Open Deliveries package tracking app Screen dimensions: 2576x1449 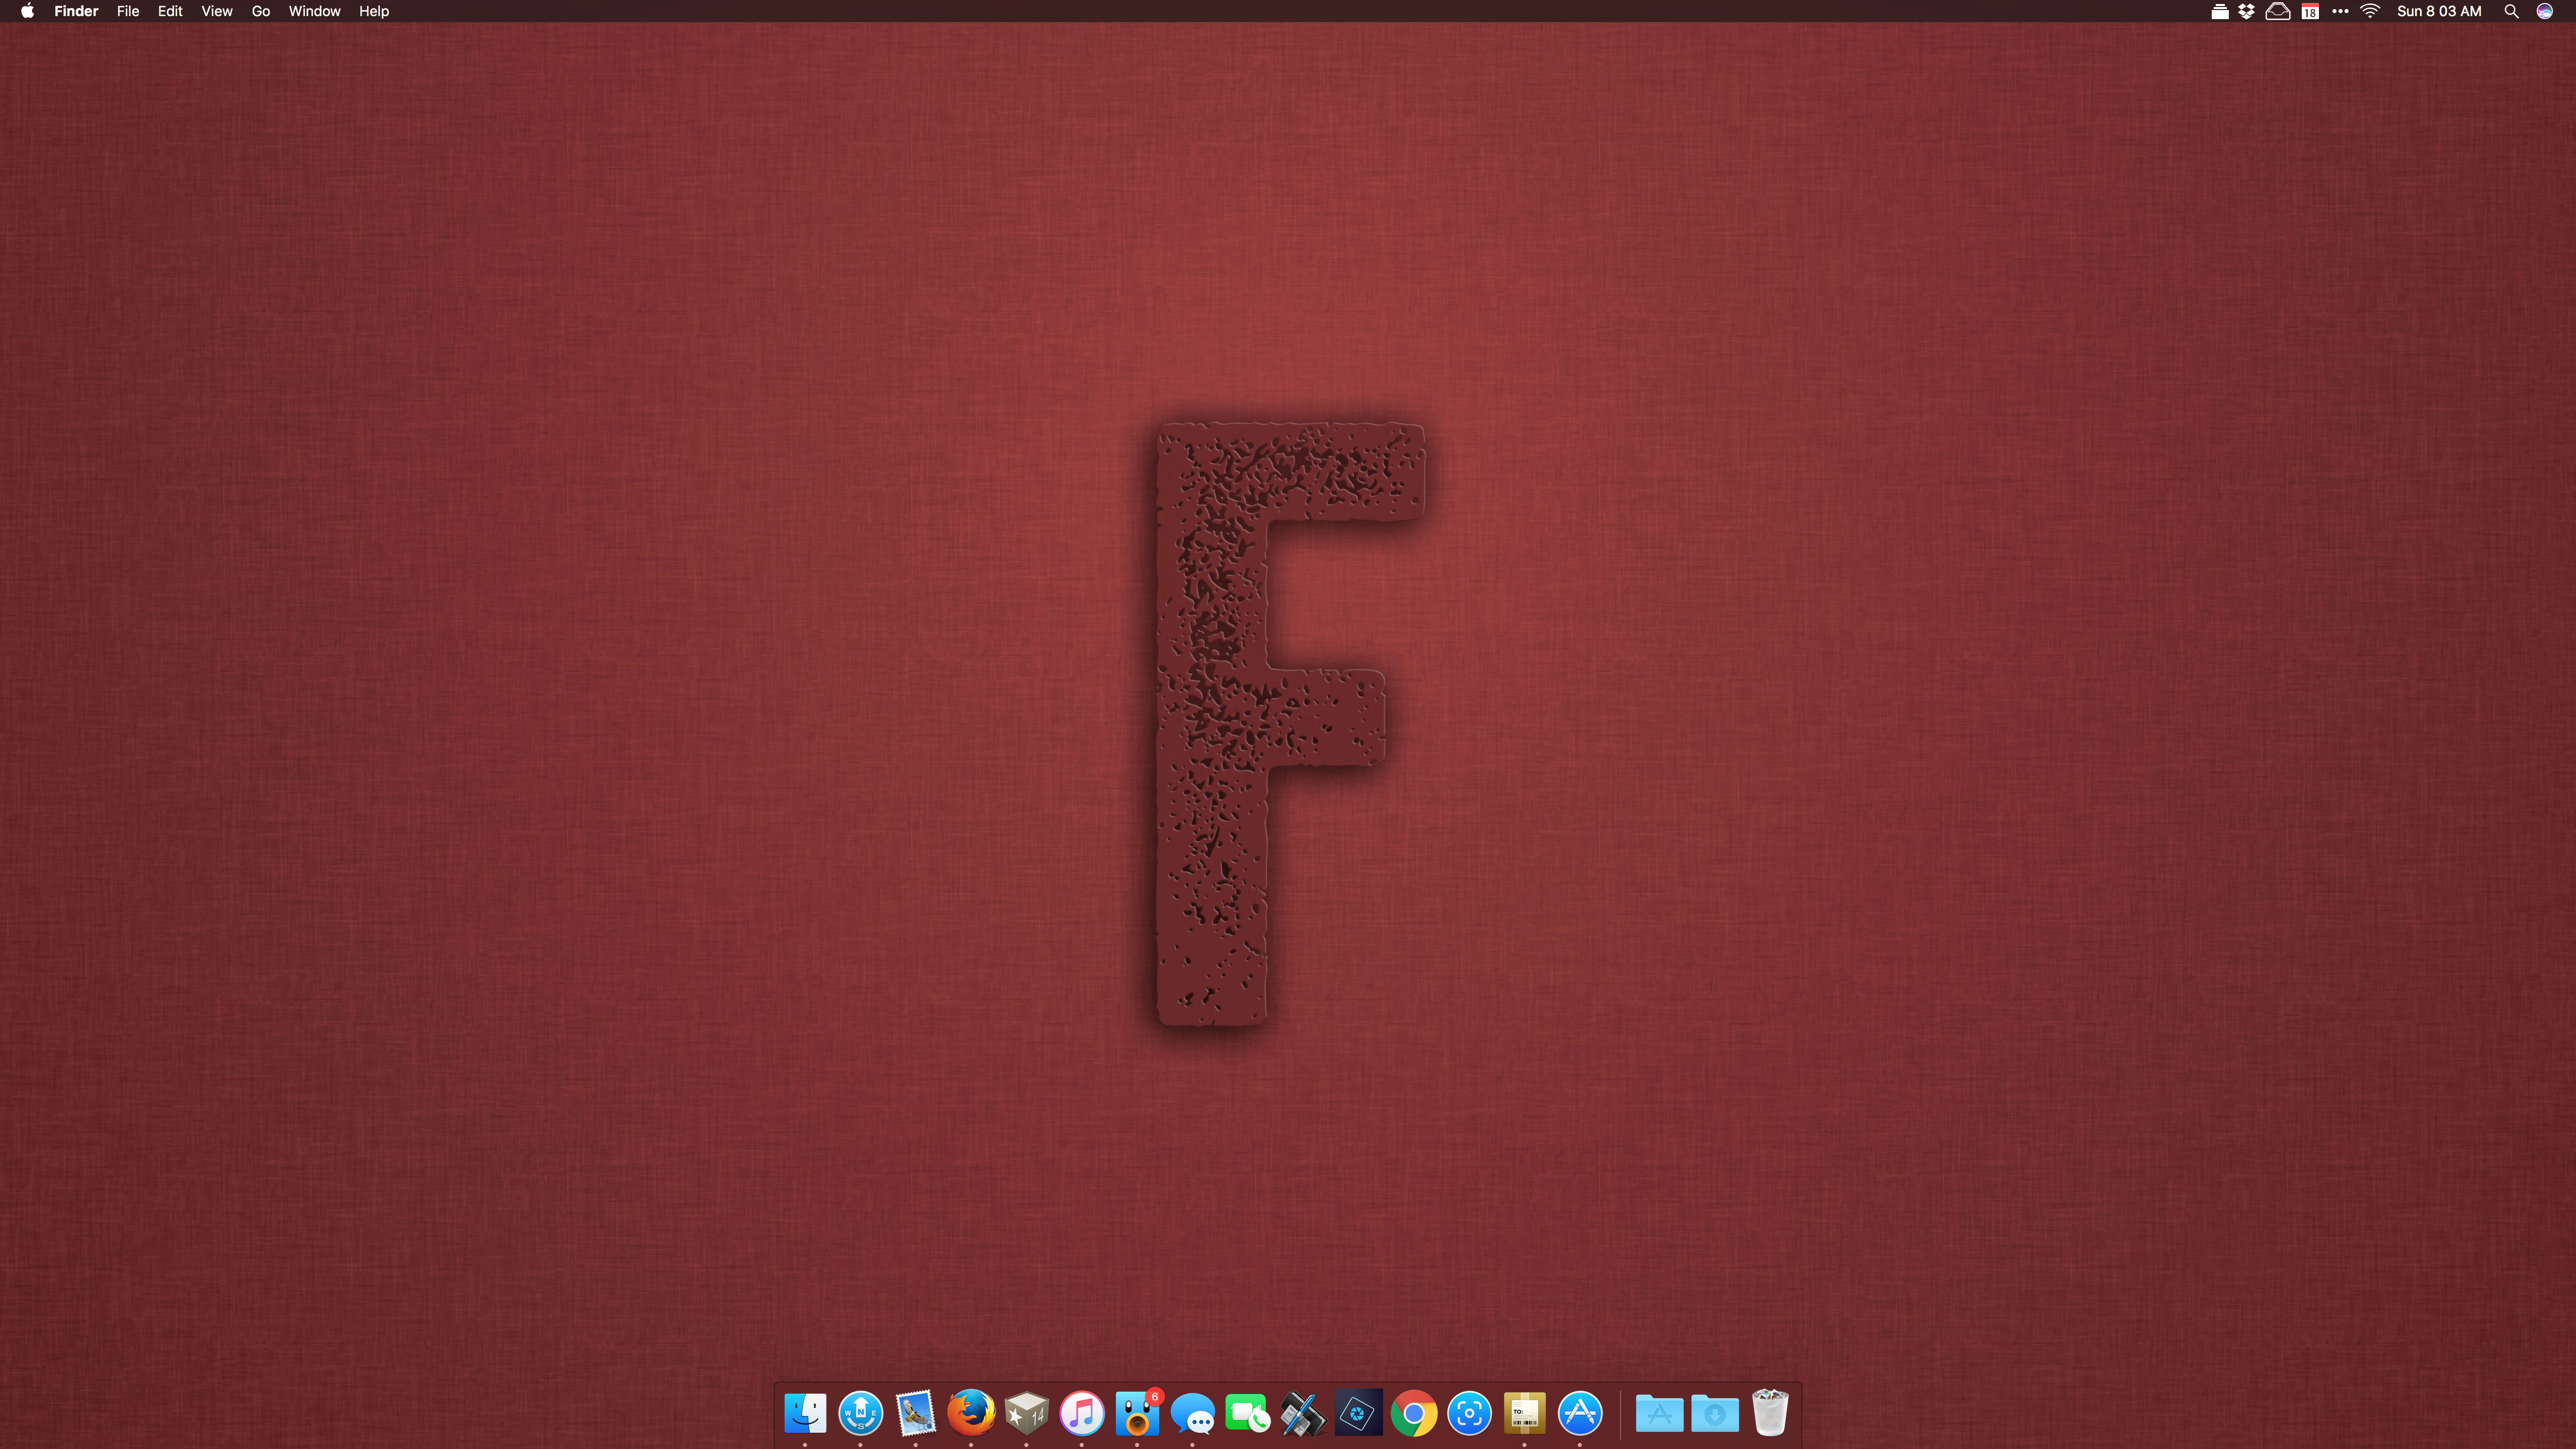(x=1524, y=1413)
